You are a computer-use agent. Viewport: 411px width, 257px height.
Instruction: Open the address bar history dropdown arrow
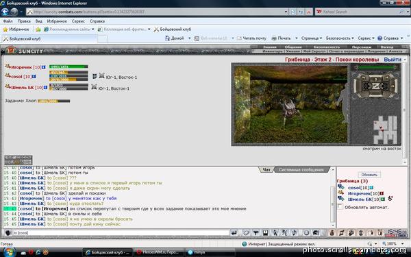click(286, 12)
